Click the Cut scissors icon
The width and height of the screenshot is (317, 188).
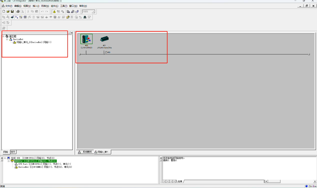28,11
